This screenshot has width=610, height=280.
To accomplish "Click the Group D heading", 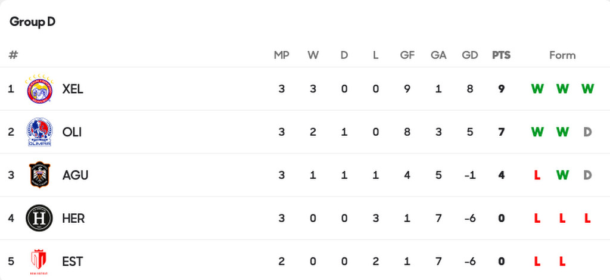I will click(x=32, y=22).
